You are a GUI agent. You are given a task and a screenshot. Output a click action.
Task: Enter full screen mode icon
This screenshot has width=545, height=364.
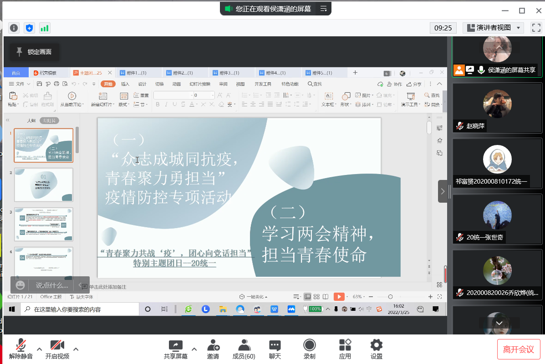(x=536, y=28)
